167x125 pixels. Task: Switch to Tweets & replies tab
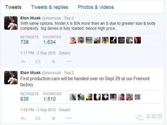(x=49, y=7)
